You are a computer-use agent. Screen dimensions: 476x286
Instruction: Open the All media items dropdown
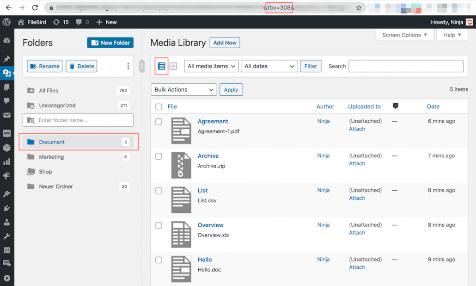(x=211, y=66)
